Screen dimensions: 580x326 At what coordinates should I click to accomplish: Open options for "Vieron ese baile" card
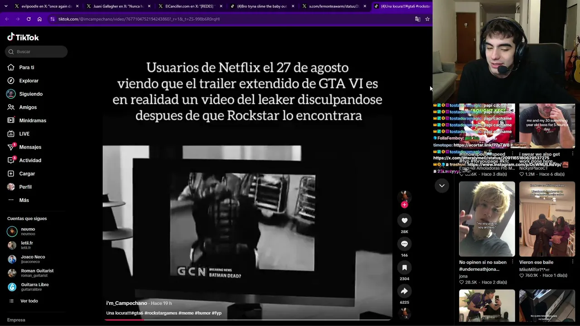click(x=573, y=262)
